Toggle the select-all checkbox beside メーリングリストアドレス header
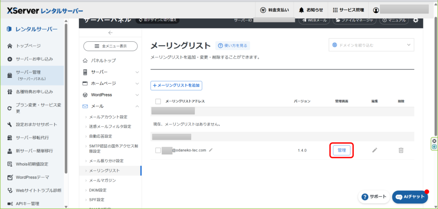The width and height of the screenshot is (438, 209). pyautogui.click(x=158, y=102)
